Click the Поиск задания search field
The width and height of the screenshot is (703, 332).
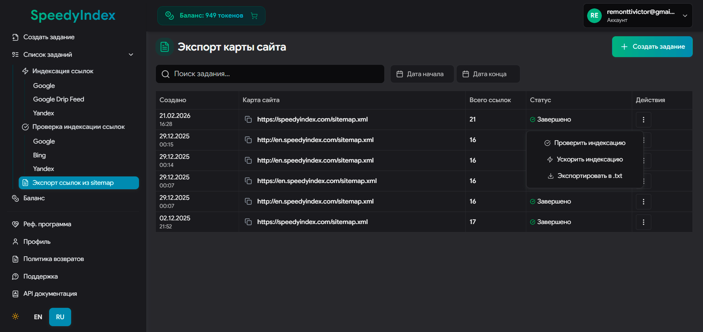(270, 74)
